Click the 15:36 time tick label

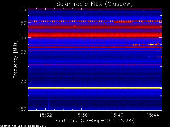81,115
